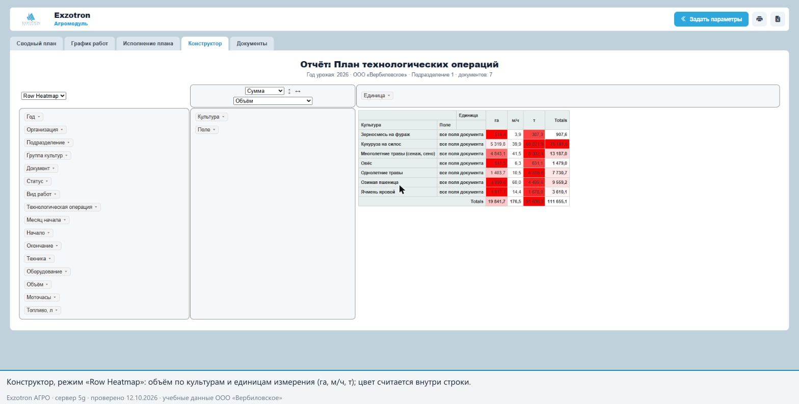This screenshot has height=404, width=799.
Task: Open the Сумма aggregator dropdown
Action: (x=264, y=91)
